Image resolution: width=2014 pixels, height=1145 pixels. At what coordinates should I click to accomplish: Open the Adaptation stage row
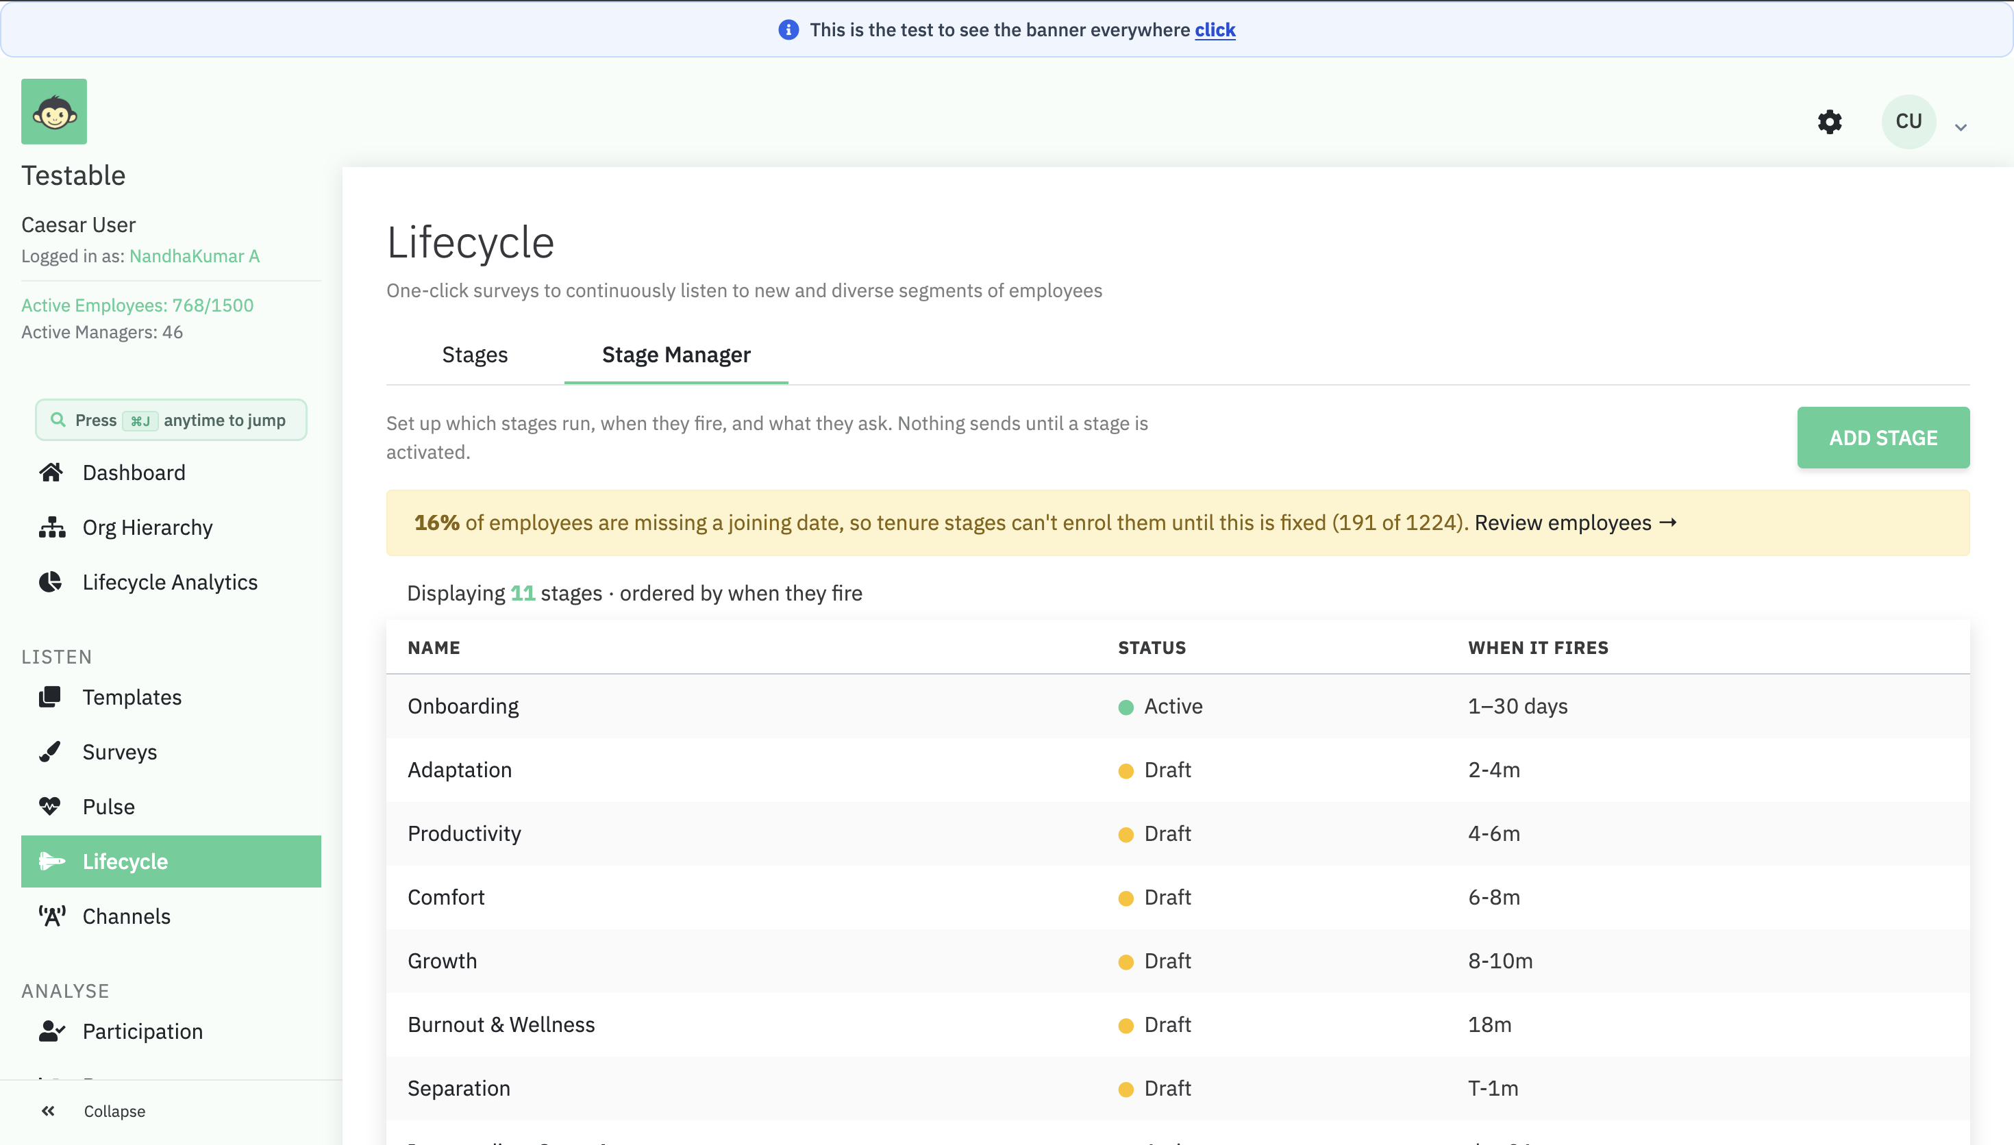click(x=1178, y=770)
